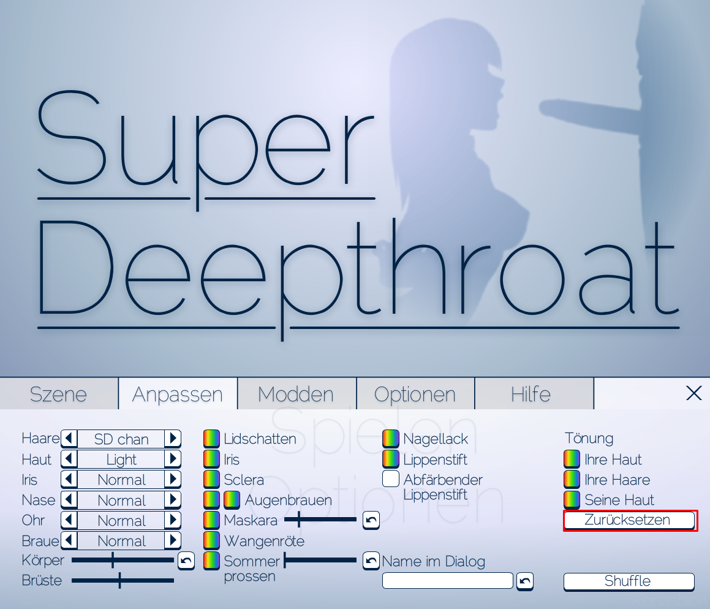This screenshot has height=609, width=710.
Task: Switch to the previous Haut option
Action: (x=69, y=459)
